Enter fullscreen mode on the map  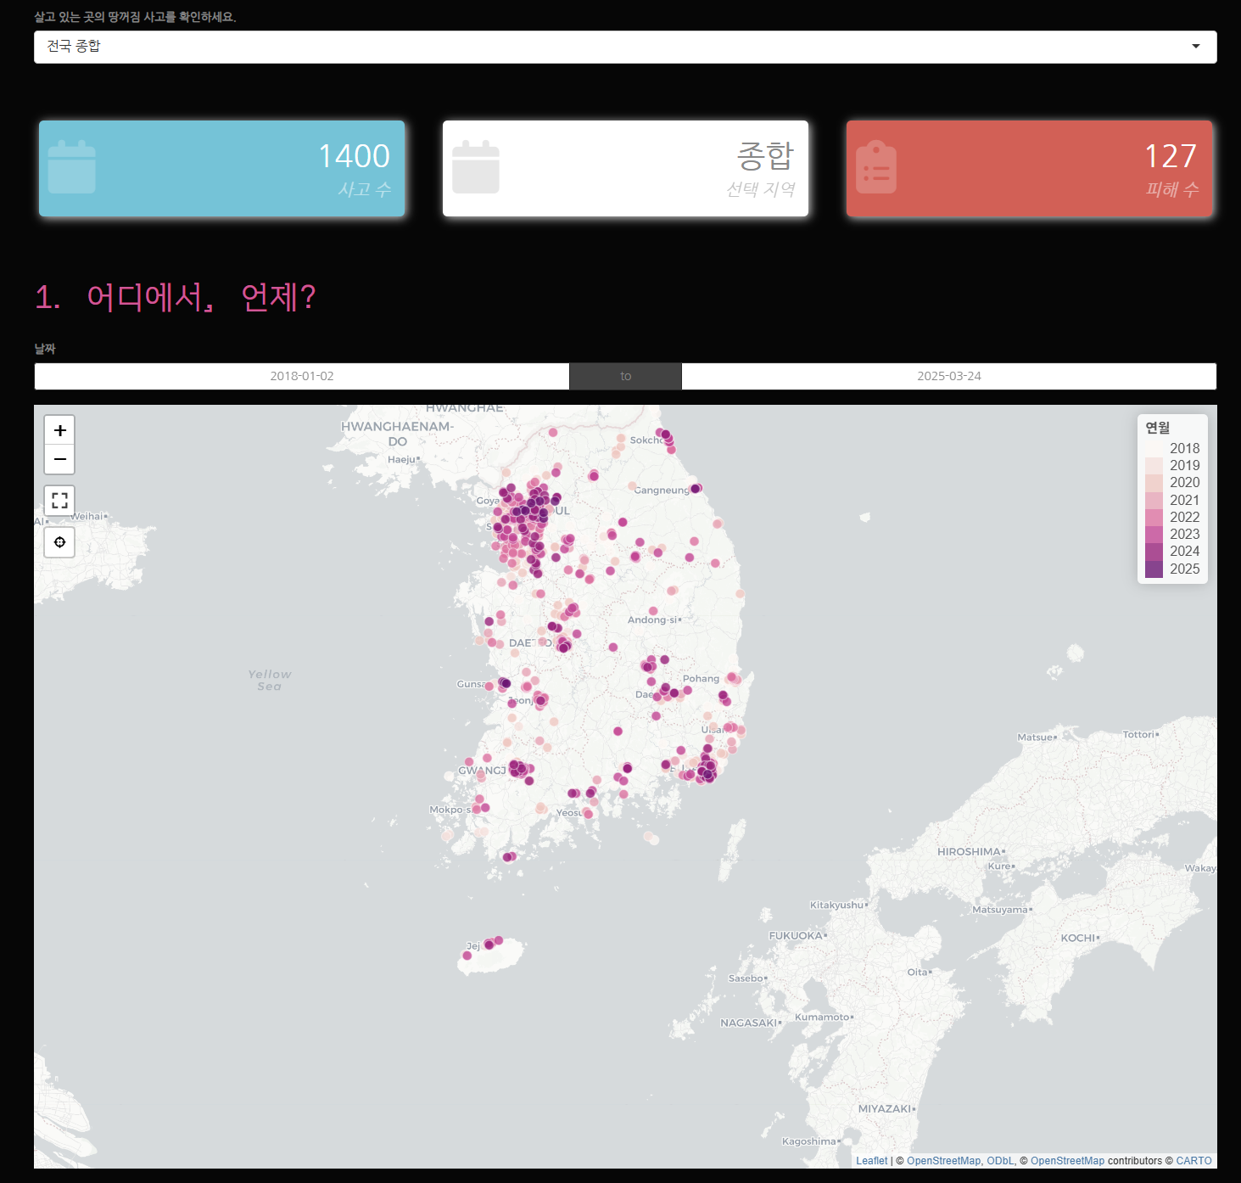pyautogui.click(x=59, y=500)
